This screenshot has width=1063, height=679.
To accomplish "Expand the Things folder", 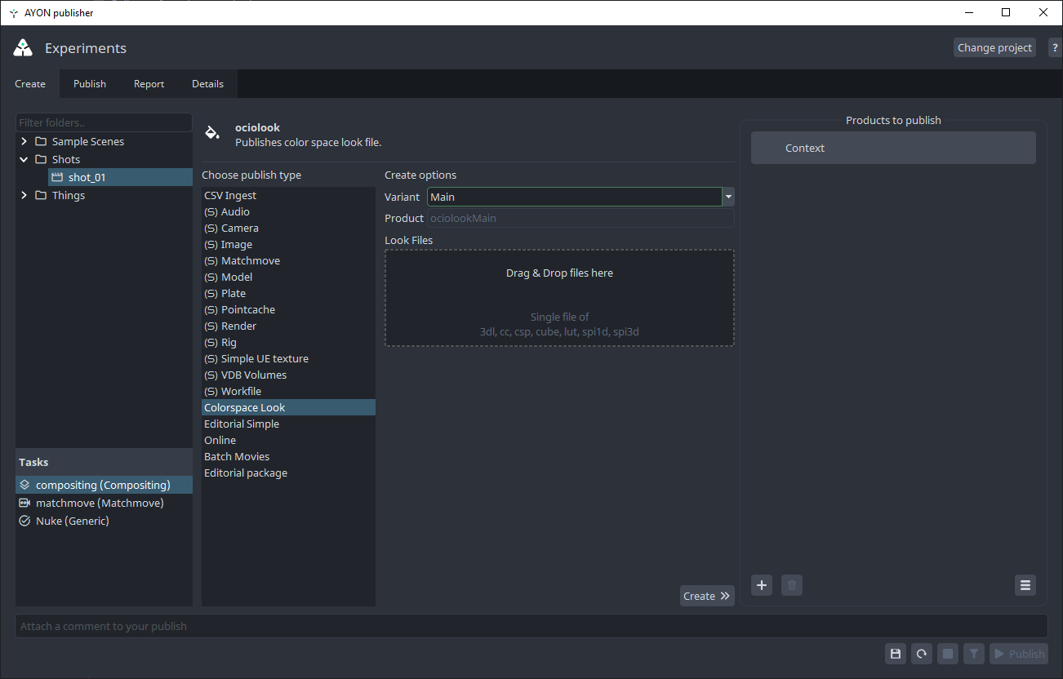I will (x=24, y=195).
